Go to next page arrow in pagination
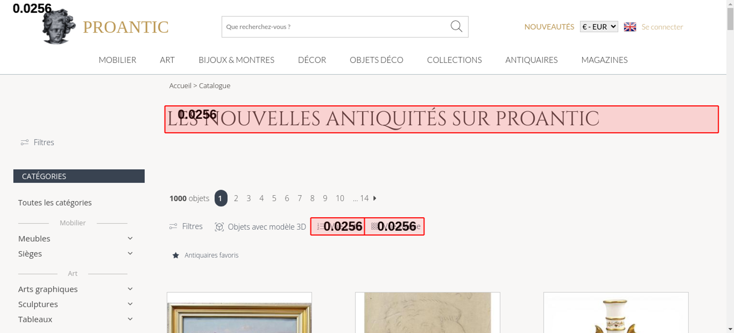 pos(375,198)
